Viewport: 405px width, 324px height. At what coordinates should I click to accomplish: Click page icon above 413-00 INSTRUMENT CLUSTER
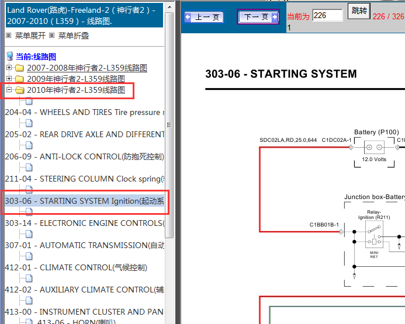pyautogui.click(x=29, y=301)
